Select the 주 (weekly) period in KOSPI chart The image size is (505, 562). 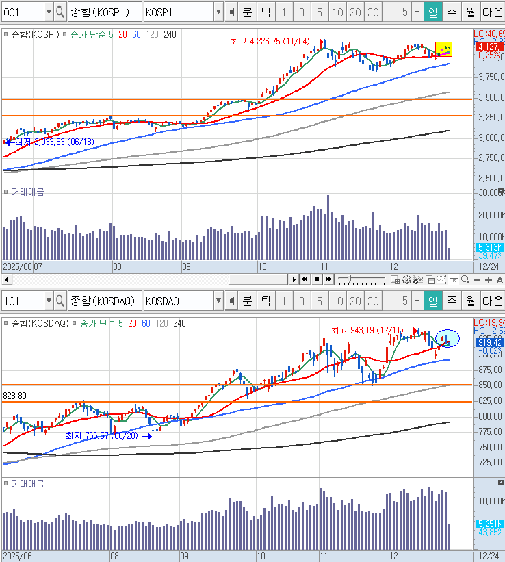(x=452, y=12)
